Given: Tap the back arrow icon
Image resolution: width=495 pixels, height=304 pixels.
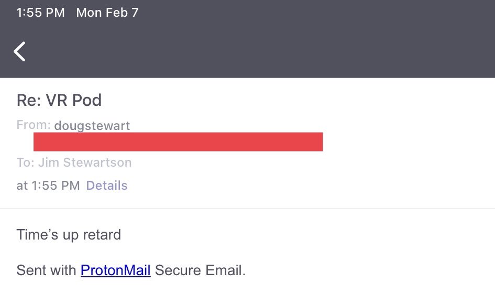Looking at the screenshot, I should point(20,51).
